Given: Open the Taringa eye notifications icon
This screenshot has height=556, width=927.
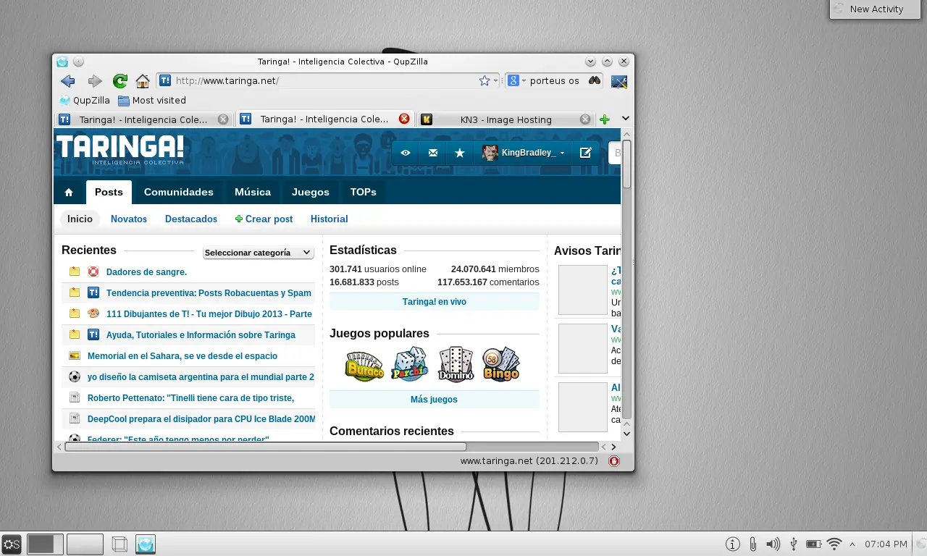Looking at the screenshot, I should 406,153.
